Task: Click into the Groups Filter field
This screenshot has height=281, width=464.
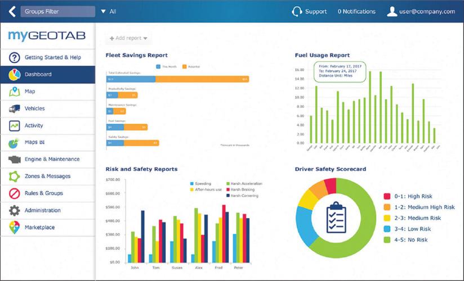Action: point(57,11)
